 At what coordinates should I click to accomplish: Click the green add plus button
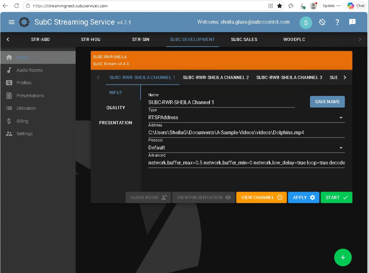(343, 258)
